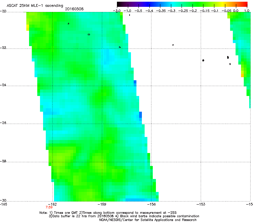Viewport: 253px width, 222px height.
Task: Click the orange data cell in the right swath
Action: coord(242,75)
